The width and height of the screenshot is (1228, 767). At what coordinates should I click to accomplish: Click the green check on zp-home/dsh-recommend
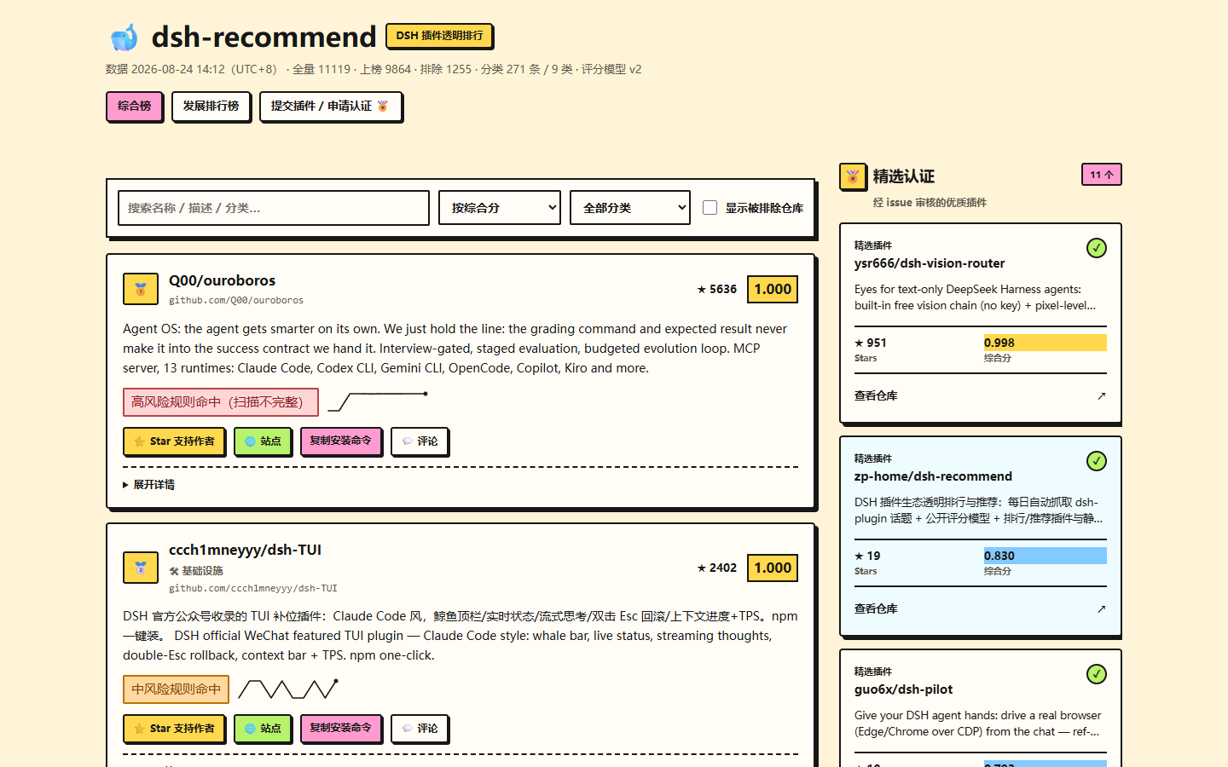(1097, 461)
